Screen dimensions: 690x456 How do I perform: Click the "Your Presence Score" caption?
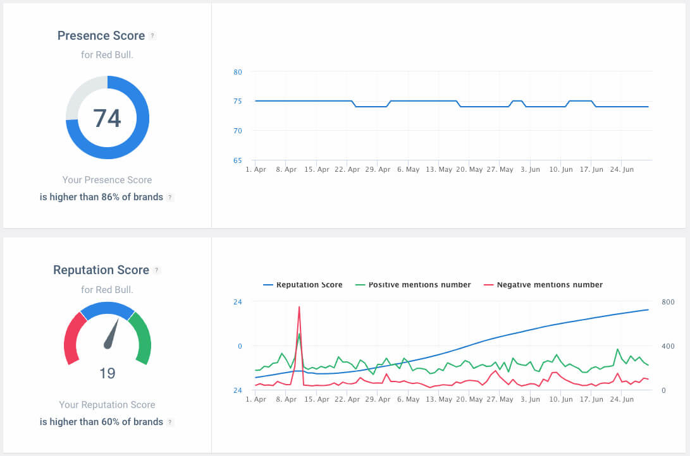107,180
